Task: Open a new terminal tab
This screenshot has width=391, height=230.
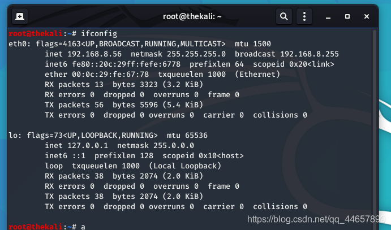Action: coord(20,16)
